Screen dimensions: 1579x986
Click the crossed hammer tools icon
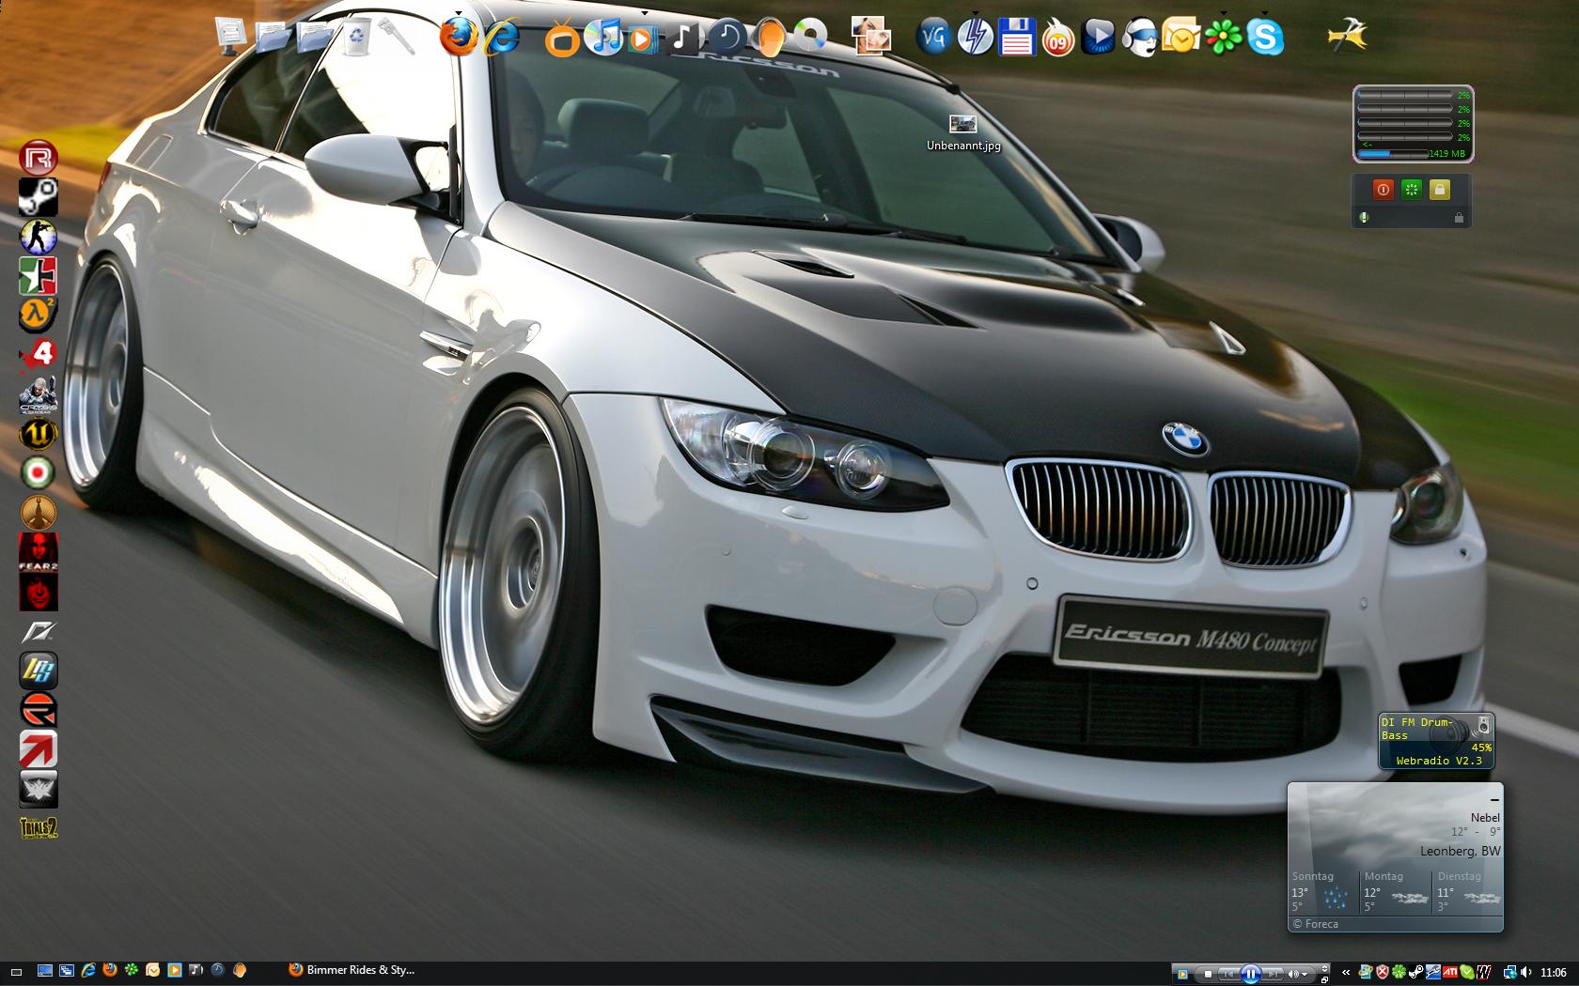click(x=1347, y=36)
